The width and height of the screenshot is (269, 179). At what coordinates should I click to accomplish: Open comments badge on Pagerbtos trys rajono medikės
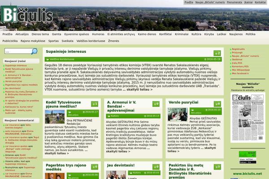(x=95, y=167)
